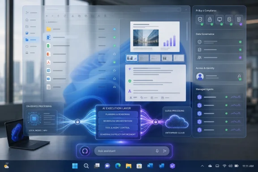Screen dimensions: 258x172
Task: Click the microphone icon in assistant bar
Action: pos(157,151)
